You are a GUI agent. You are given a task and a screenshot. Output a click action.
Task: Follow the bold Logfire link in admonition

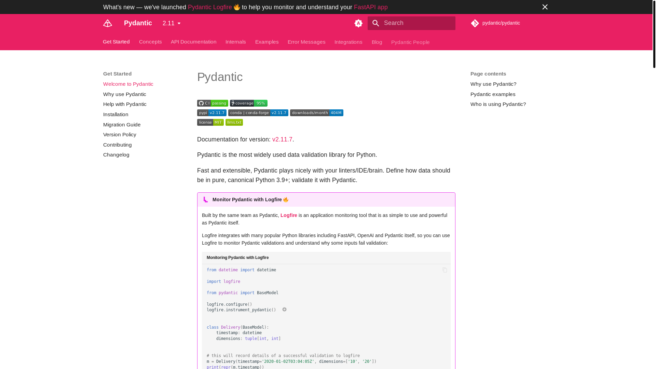tap(289, 215)
